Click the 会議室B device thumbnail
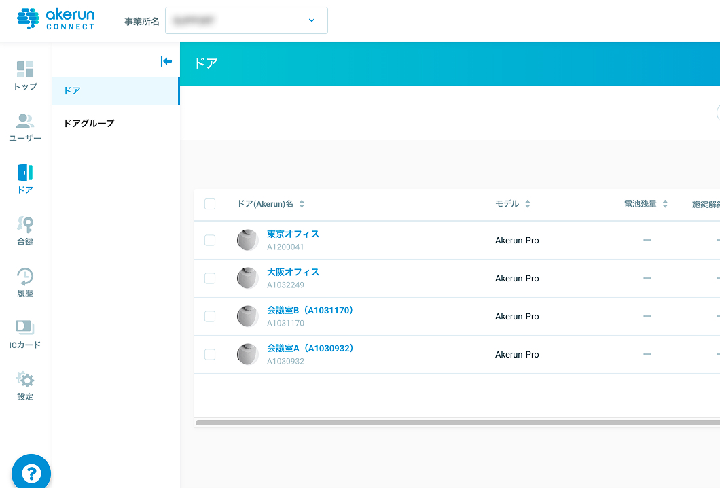 point(248,316)
